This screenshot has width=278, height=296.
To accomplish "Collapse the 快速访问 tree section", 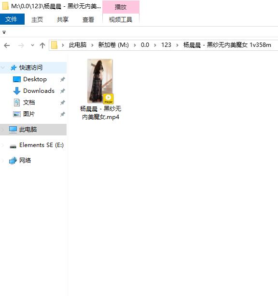I will click(3, 67).
